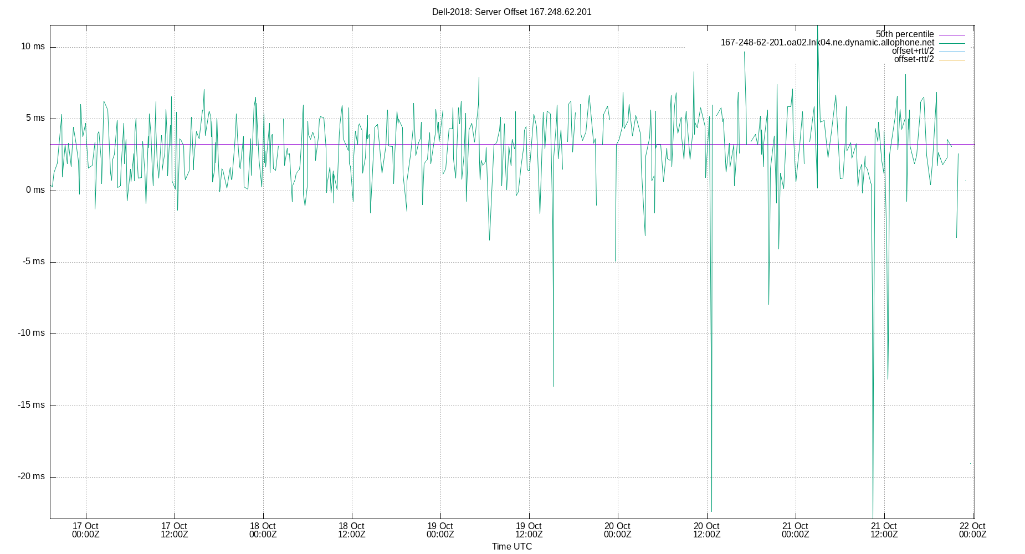
Task: Click the '21 Oct 00:00Z' x-axis label
Action: point(795,530)
